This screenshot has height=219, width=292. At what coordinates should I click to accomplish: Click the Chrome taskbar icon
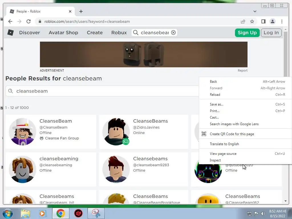(x=60, y=213)
